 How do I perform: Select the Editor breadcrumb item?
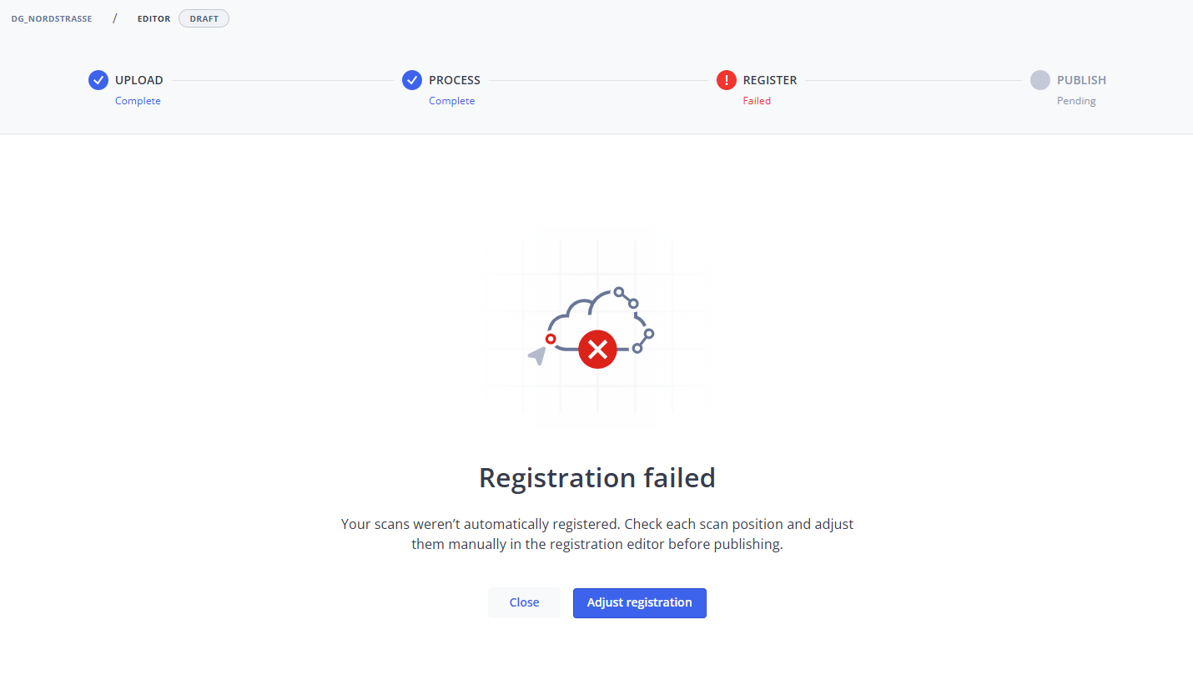[x=154, y=18]
